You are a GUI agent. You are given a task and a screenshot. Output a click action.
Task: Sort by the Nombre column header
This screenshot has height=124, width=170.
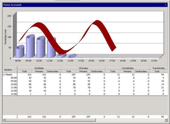pos(10,70)
